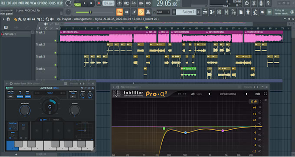Toggle the typing keyboard to piano button
Screen dimensions: 295x157
(119, 12)
